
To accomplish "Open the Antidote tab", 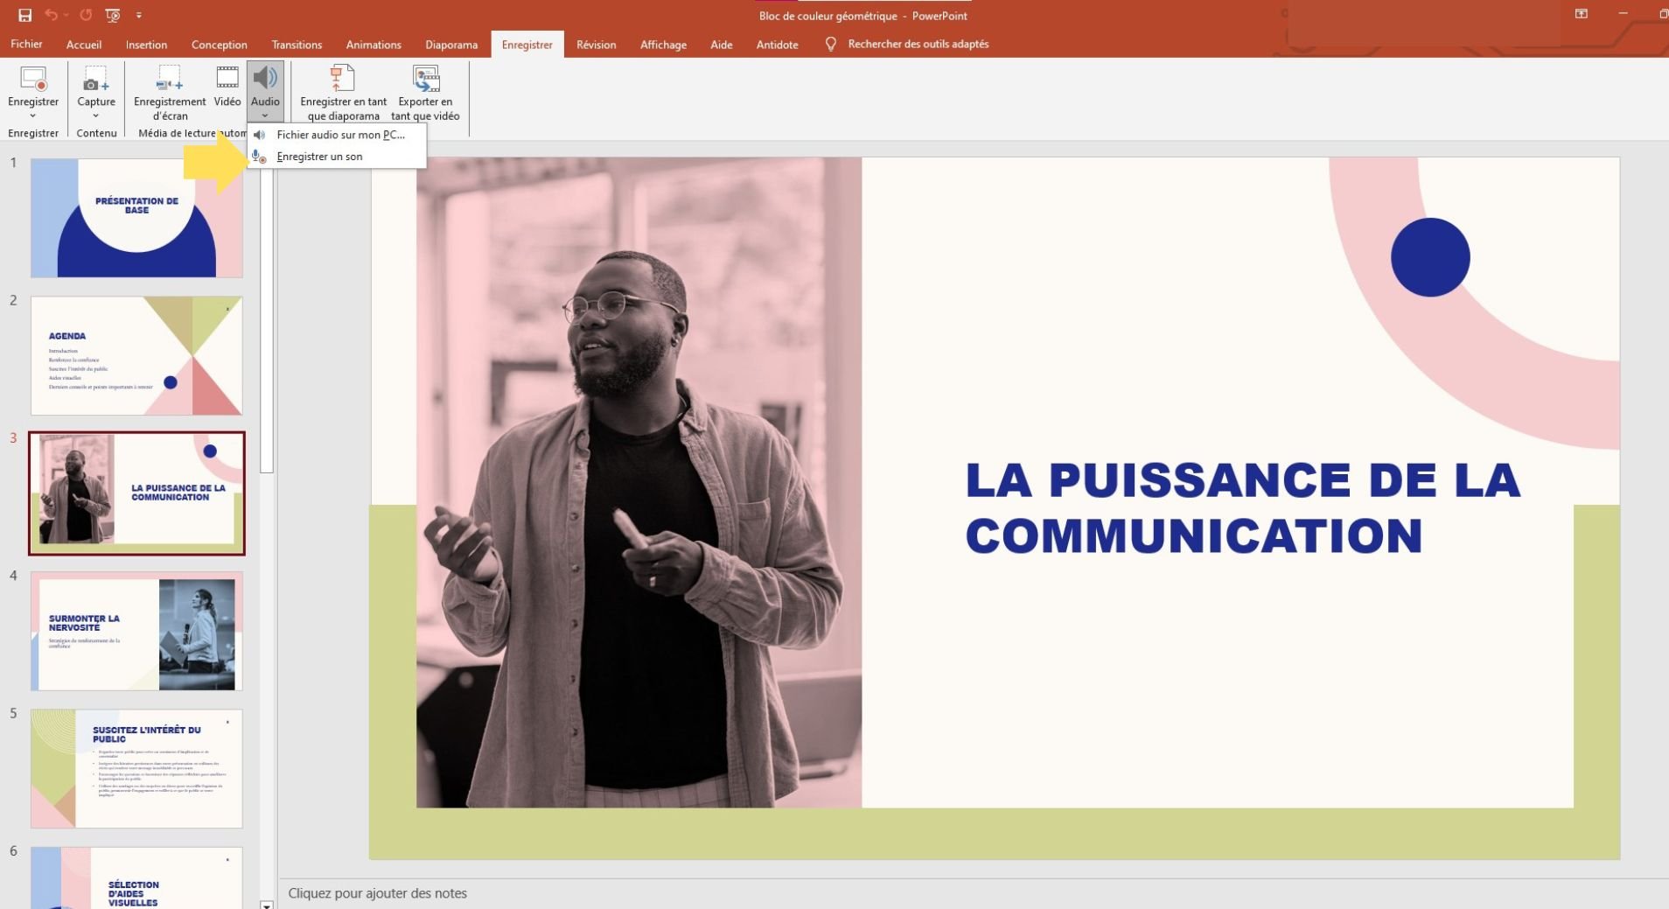I will (x=777, y=45).
